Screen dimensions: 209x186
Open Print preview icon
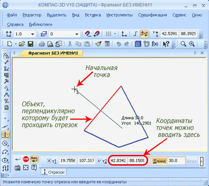tap(50, 44)
